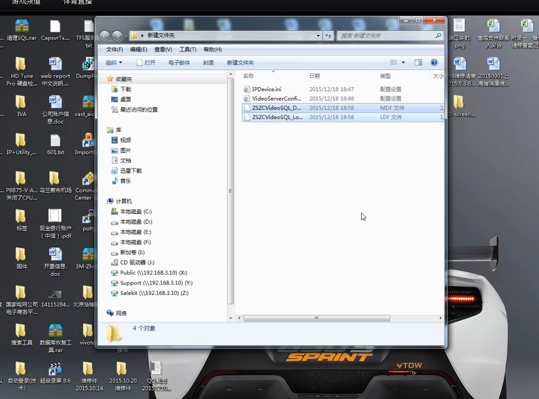The height and width of the screenshot is (399, 539).
Task: Open the address bar history dropdown
Action: tap(318, 36)
